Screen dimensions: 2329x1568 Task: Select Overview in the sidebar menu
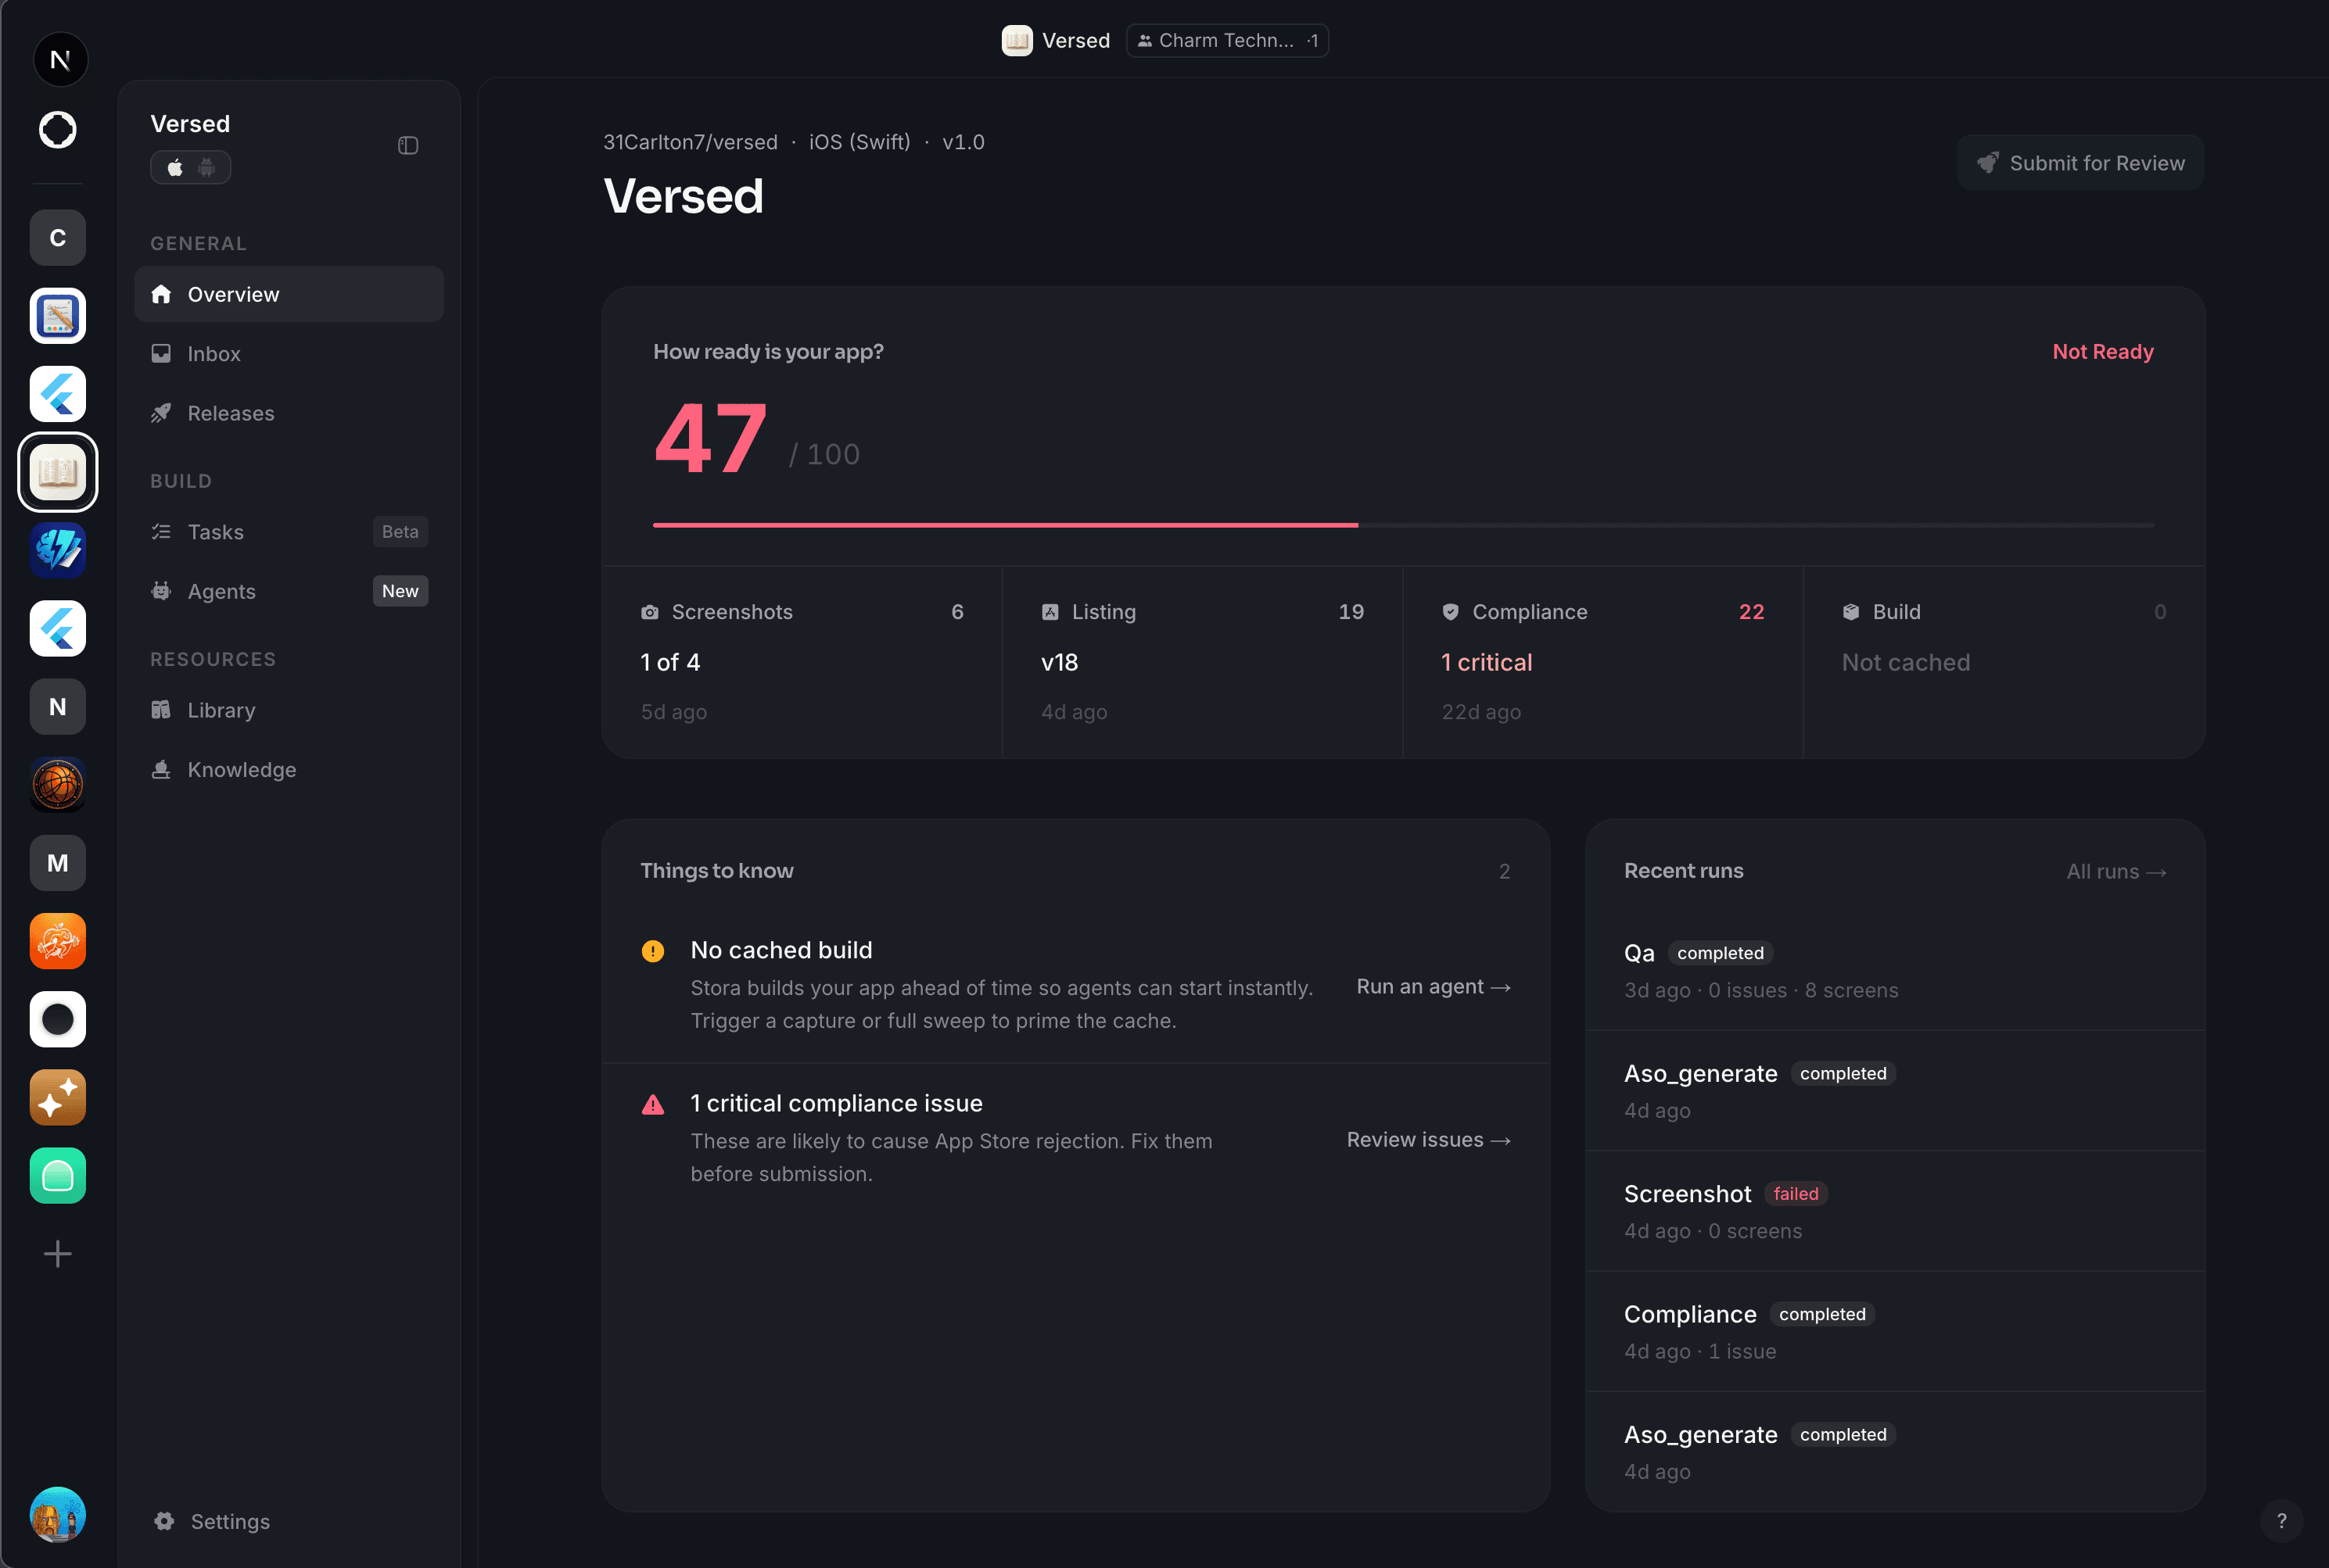click(232, 294)
